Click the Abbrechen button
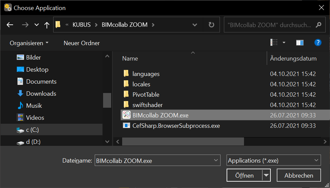The height and width of the screenshot is (188, 330). (x=299, y=175)
